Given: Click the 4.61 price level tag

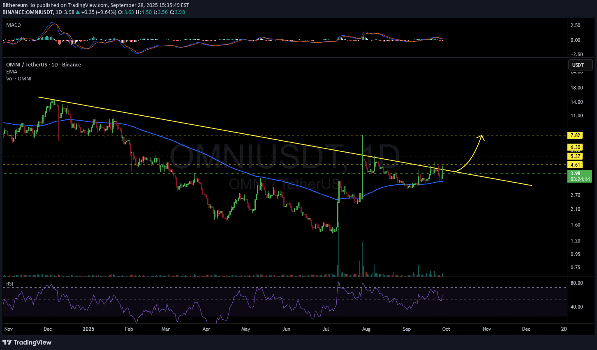Looking at the screenshot, I should point(575,165).
